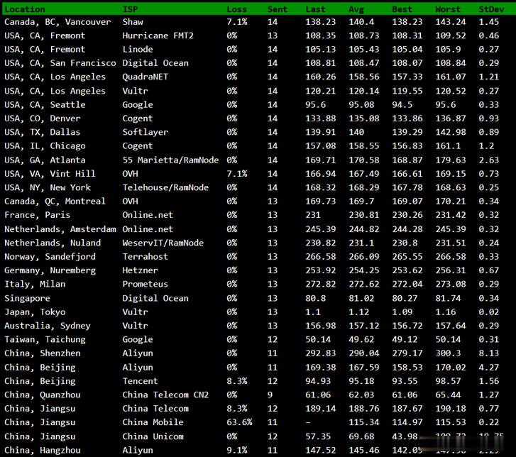
Task: Click the 245.39 last latency value
Action: click(x=321, y=229)
